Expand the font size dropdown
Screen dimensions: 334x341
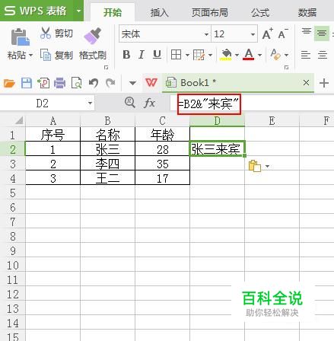click(x=253, y=34)
